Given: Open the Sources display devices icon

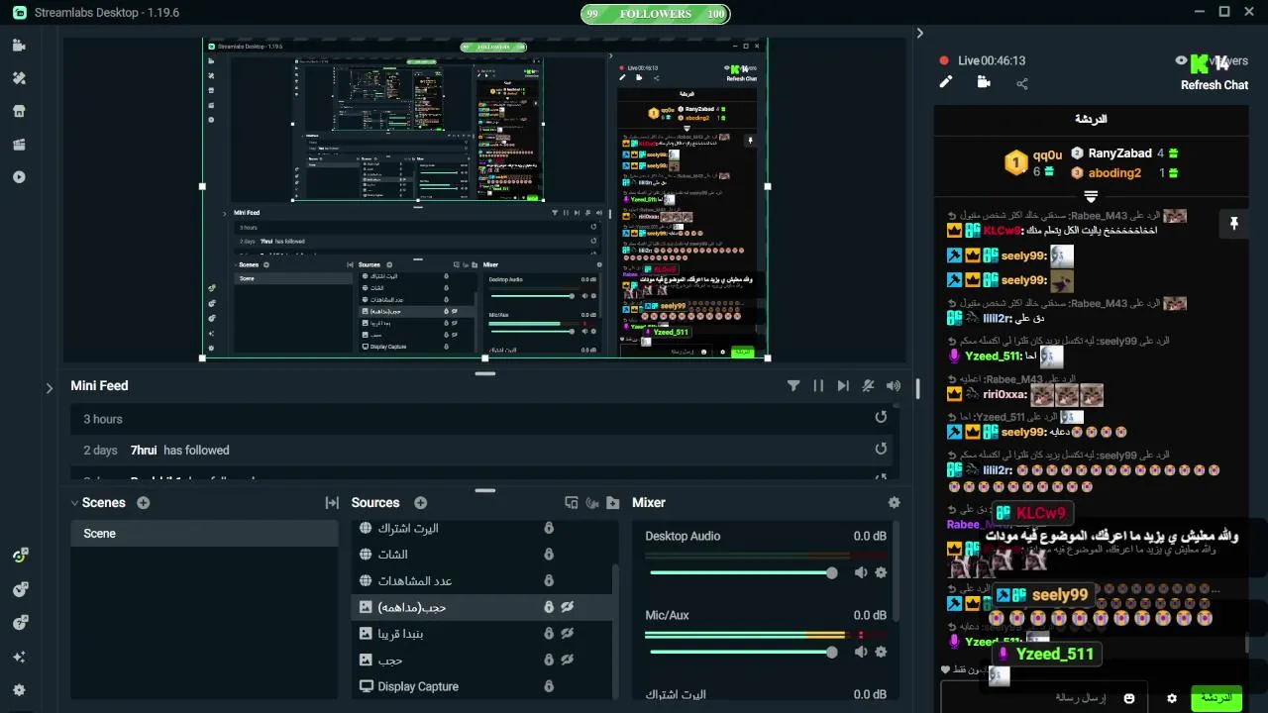Looking at the screenshot, I should click(572, 503).
